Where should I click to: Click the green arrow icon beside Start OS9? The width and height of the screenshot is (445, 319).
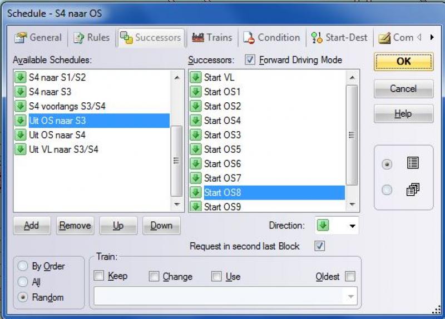[196, 206]
